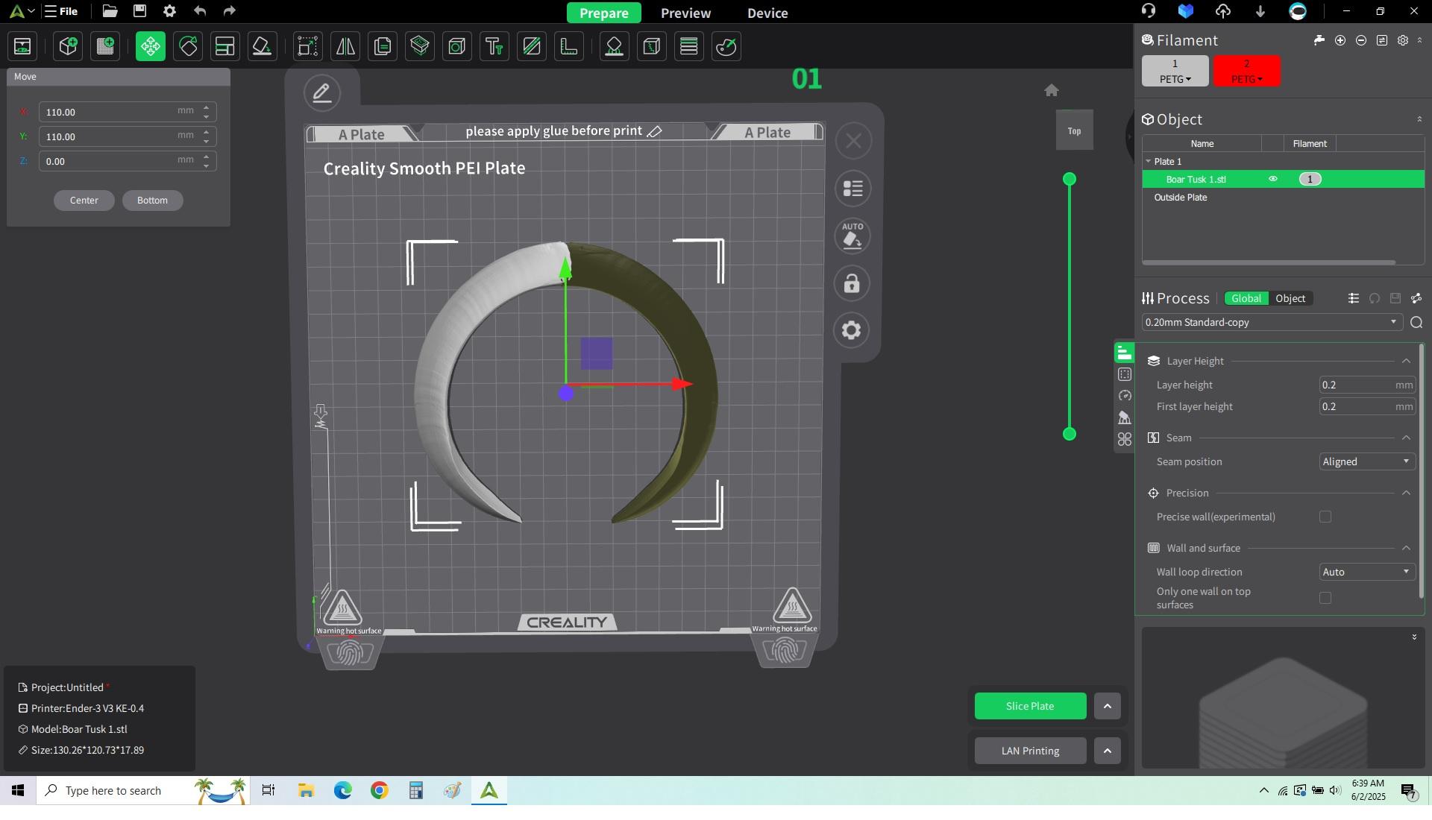Open the 0.20mm Standard-copy preset dropdown
Image resolution: width=1432 pixels, height=820 pixels.
pyautogui.click(x=1270, y=323)
